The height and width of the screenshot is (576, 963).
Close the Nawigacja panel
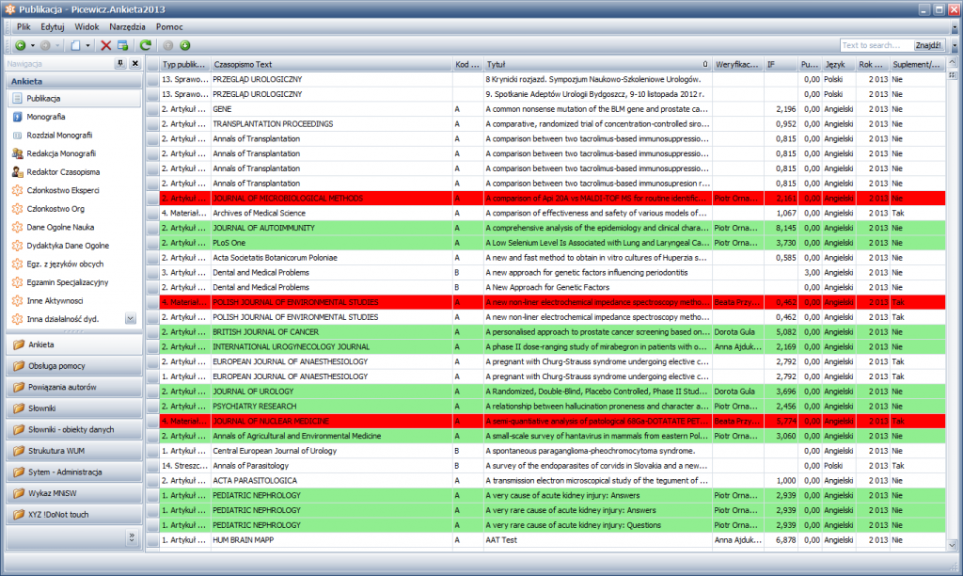pos(135,63)
